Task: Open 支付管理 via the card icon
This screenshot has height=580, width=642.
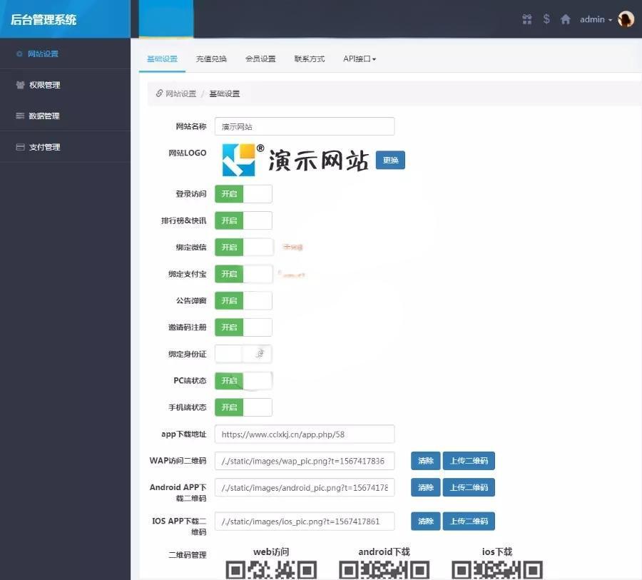Action: coord(21,146)
